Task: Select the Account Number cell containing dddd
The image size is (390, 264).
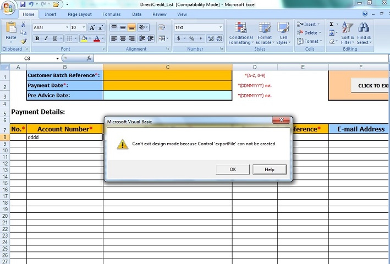Action: point(64,137)
